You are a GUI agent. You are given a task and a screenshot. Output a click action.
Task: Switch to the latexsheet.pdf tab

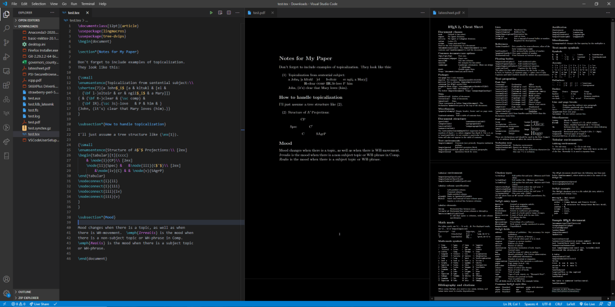(450, 12)
